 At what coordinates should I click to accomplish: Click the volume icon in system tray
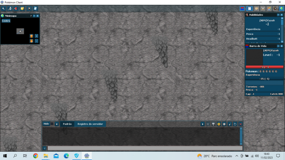(x=257, y=156)
